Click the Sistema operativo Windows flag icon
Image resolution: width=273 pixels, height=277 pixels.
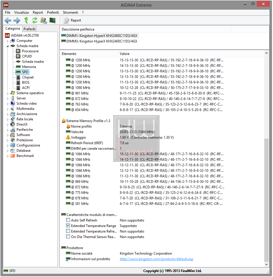click(x=13, y=93)
